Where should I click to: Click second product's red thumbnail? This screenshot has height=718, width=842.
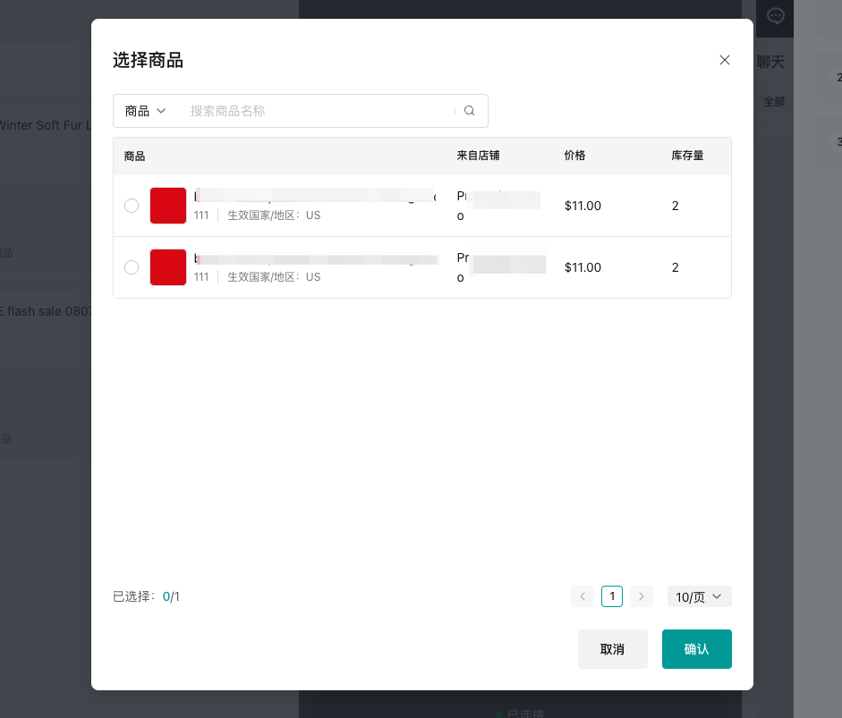tap(168, 267)
